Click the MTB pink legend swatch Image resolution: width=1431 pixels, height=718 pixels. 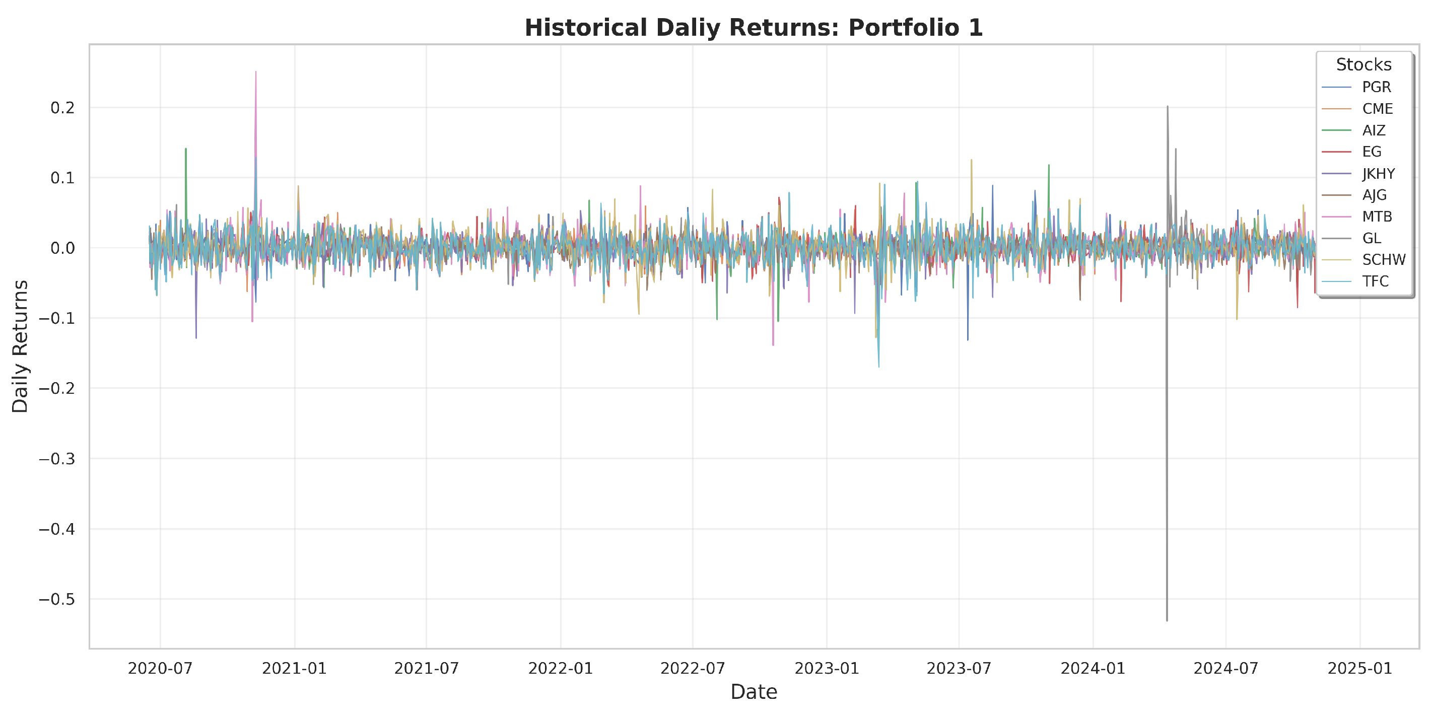1336,217
